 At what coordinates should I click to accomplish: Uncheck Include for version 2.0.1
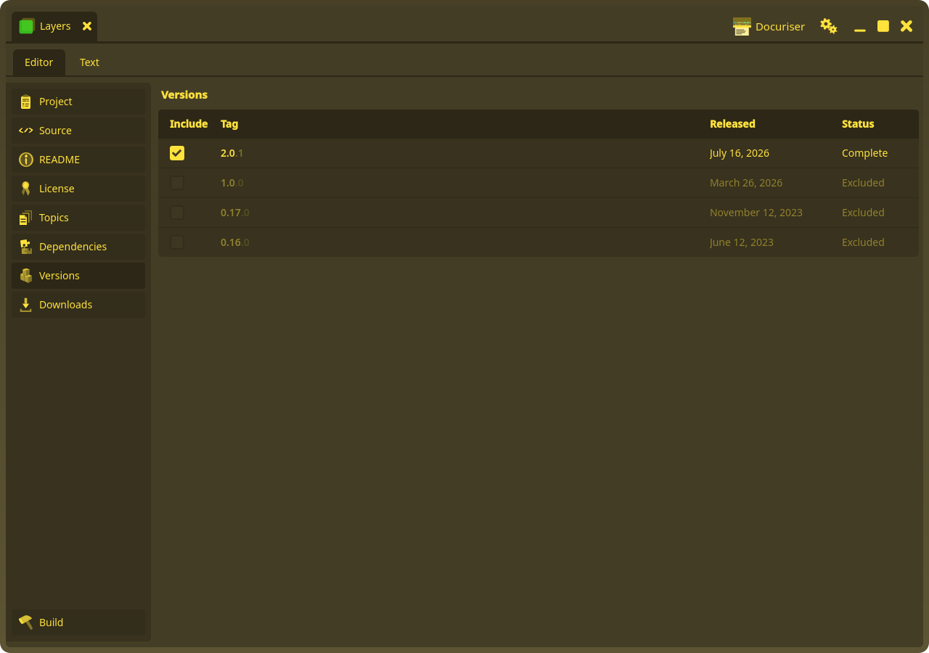click(x=177, y=153)
